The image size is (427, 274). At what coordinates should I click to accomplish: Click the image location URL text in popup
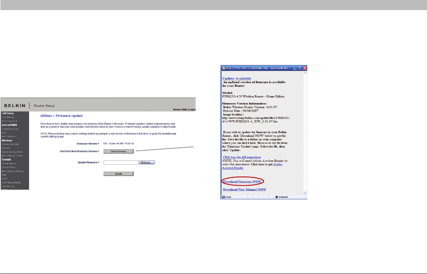pyautogui.click(x=256, y=120)
